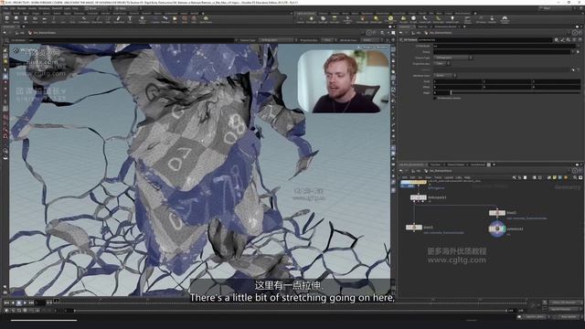Open Attribute Class dropdown in parameters
The height and width of the screenshot is (329, 585).
[444, 75]
